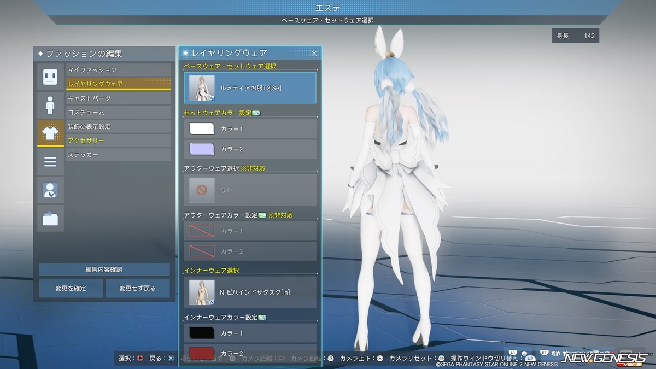The image size is (656, 369).
Task: Click 変更せず戻る button
Action: pyautogui.click(x=138, y=288)
